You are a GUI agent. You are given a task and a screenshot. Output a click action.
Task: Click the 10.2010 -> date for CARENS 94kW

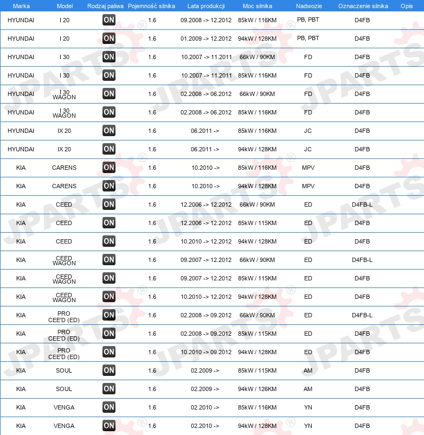(x=205, y=186)
